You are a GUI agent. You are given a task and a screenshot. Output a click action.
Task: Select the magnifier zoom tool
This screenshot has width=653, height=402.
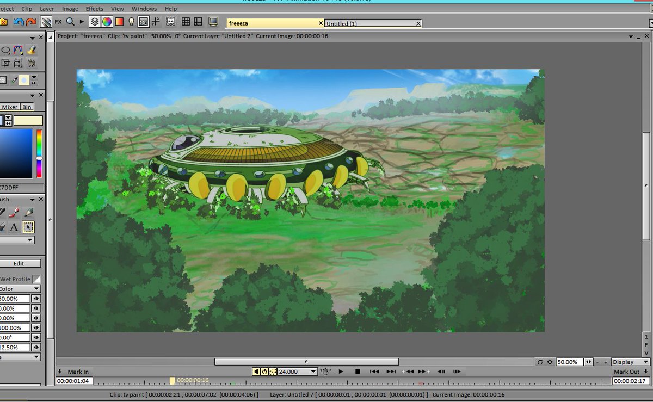[70, 22]
